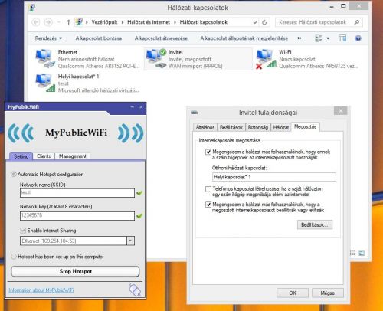Select the Ethernet connection icon

pyautogui.click(x=45, y=59)
